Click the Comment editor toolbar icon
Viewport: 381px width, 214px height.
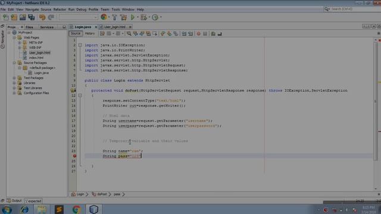click(213, 34)
